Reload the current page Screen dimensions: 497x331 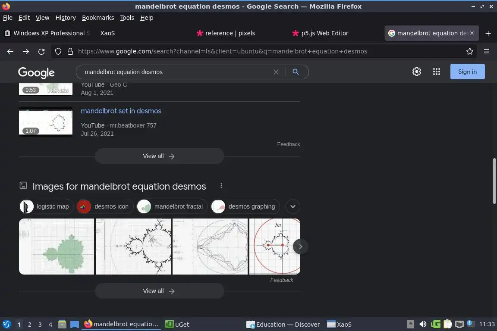[x=41, y=51]
